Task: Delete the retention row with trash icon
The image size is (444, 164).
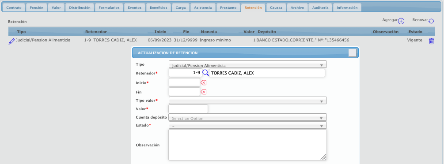Action: tap(431, 41)
